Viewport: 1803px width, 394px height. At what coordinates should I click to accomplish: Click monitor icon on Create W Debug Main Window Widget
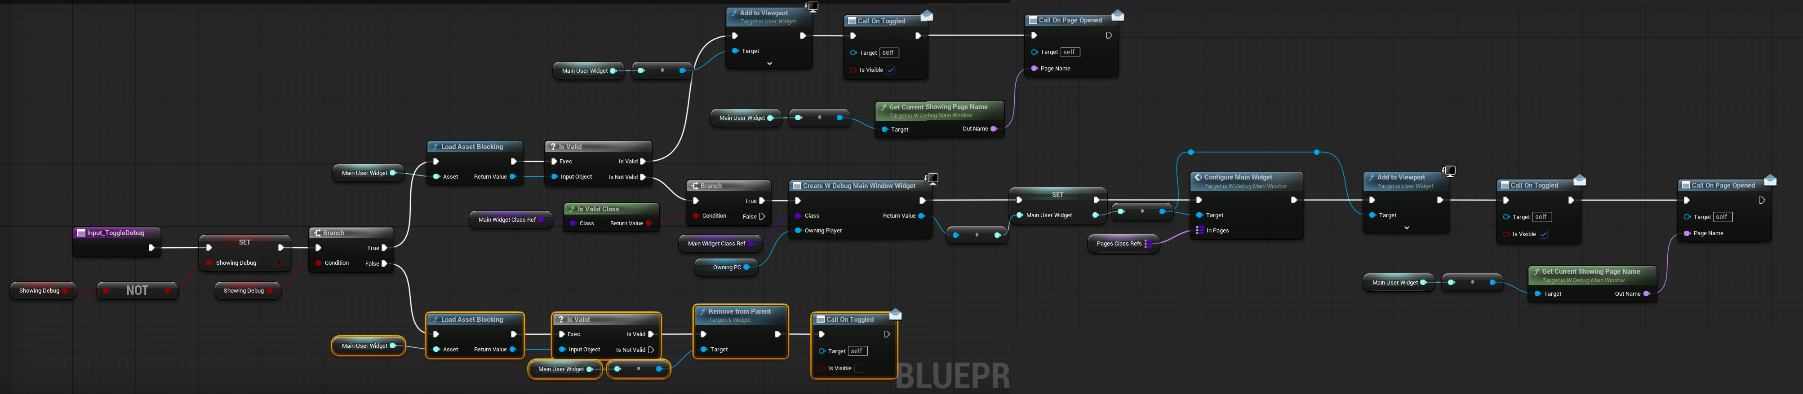932,179
